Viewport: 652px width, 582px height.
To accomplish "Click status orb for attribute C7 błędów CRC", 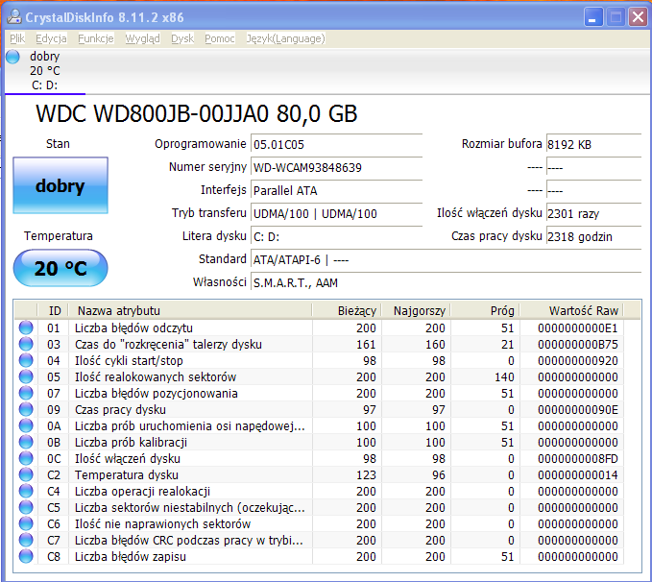I will 26,540.
